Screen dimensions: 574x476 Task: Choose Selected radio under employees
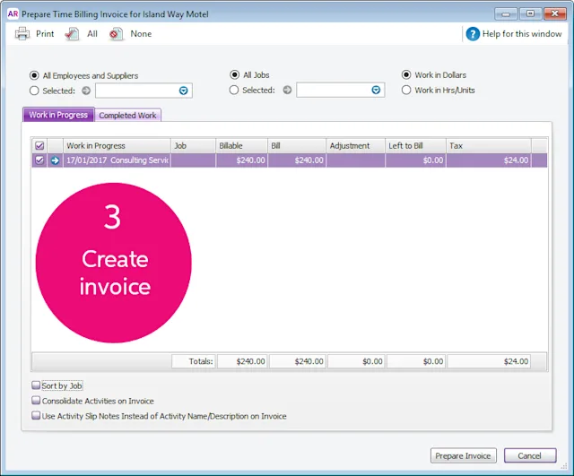click(x=34, y=91)
